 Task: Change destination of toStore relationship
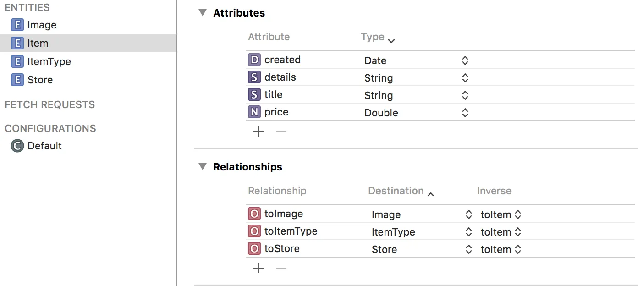[468, 249]
